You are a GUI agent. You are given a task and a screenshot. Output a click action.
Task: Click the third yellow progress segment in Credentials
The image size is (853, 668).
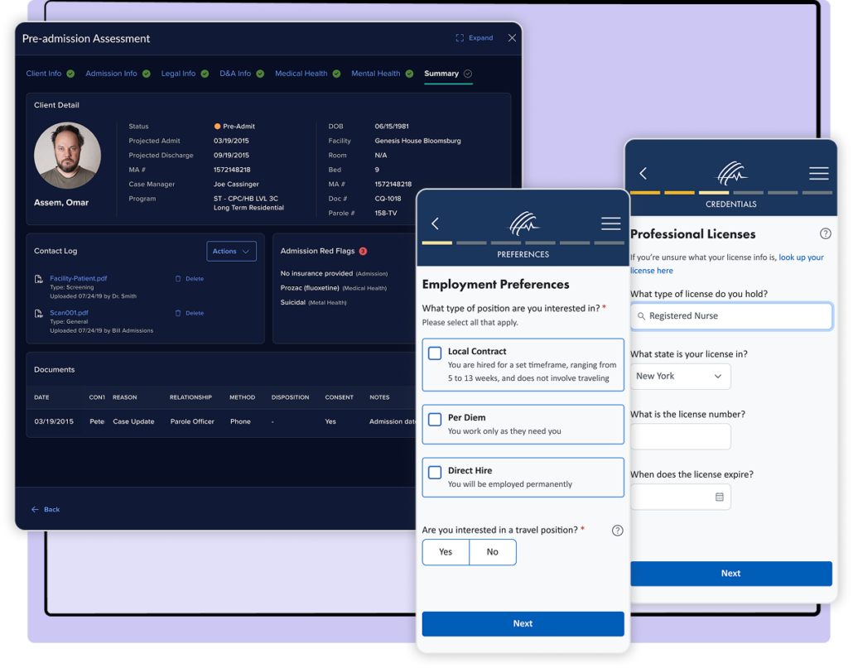point(714,192)
